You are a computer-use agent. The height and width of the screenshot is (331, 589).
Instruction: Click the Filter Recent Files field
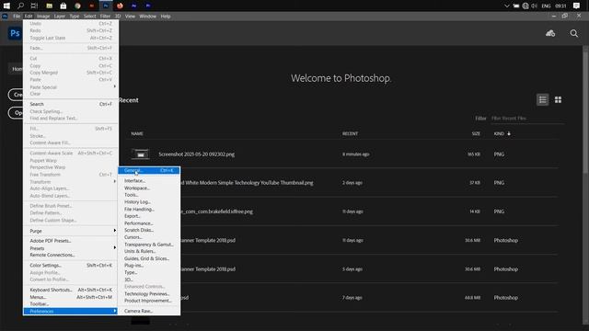point(527,119)
